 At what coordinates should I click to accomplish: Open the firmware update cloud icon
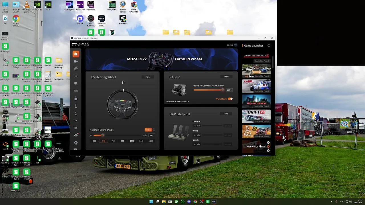click(x=76, y=135)
